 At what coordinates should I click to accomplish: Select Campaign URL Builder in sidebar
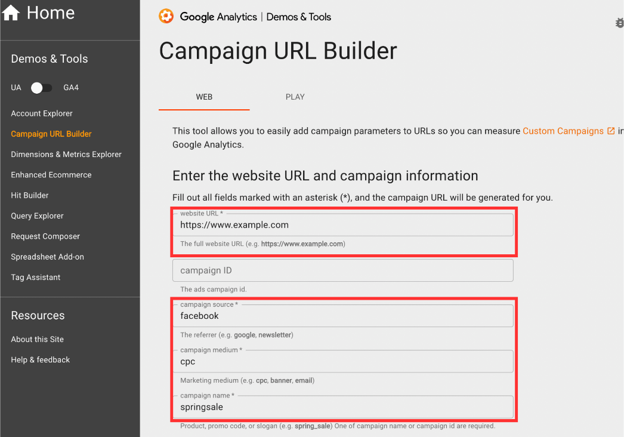coord(51,134)
